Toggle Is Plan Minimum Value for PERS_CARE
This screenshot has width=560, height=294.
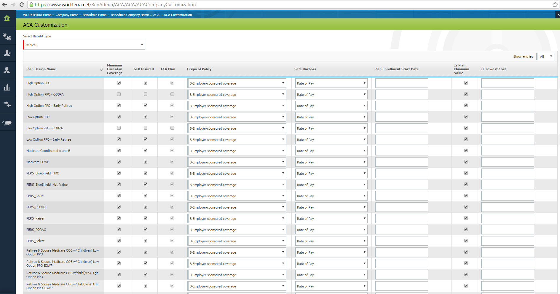[x=466, y=196]
